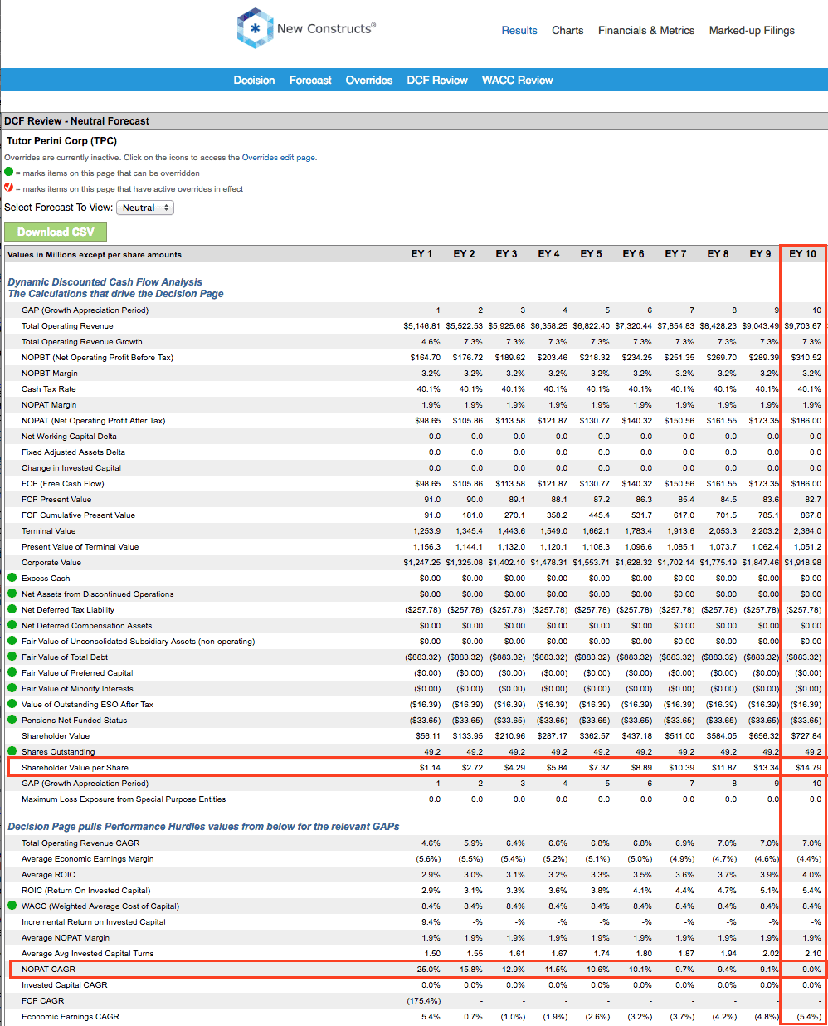828x1026 pixels.
Task: Click Dynamic Discounted Cash Flow Analysis heading
Action: click(105, 282)
